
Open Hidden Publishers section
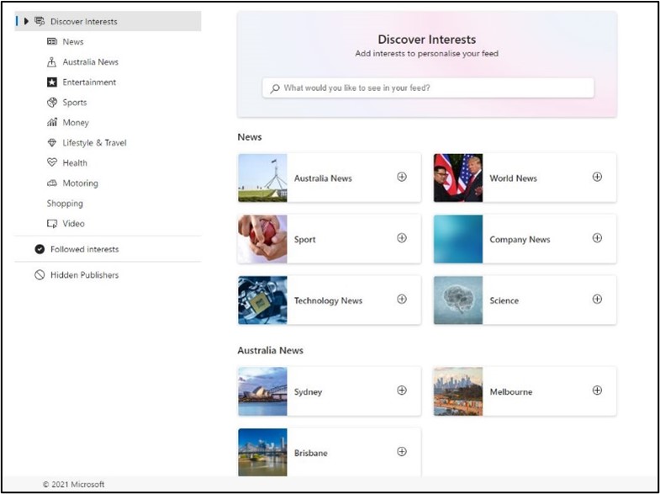[x=85, y=275]
